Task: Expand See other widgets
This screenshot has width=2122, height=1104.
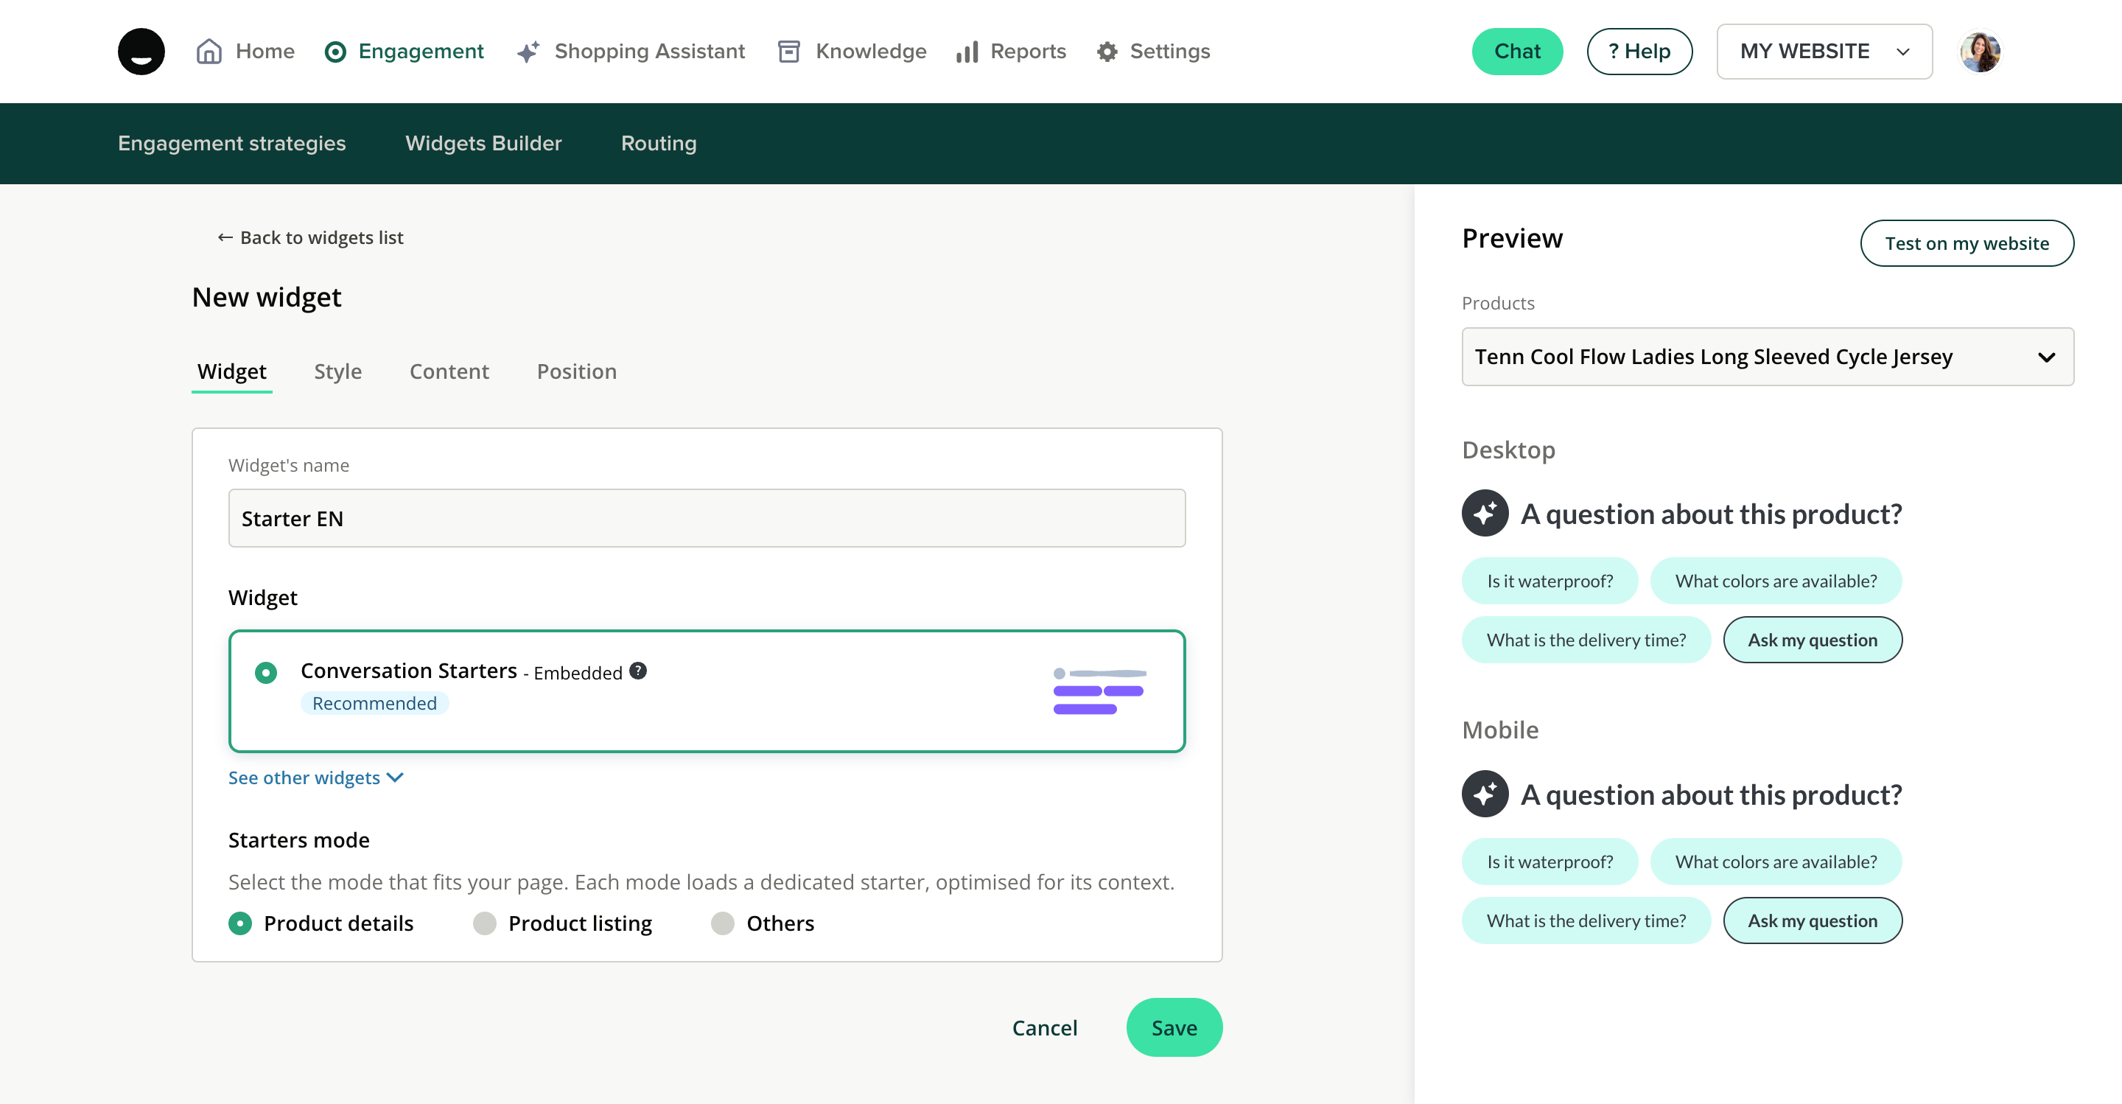Action: pos(315,778)
